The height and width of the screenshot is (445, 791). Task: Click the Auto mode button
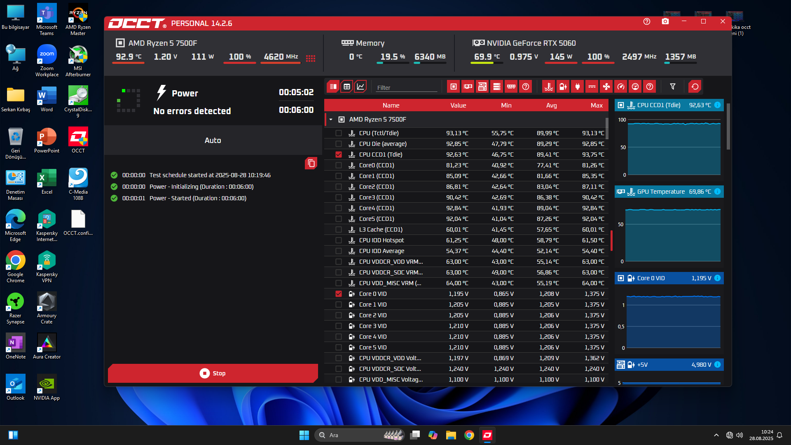point(213,141)
